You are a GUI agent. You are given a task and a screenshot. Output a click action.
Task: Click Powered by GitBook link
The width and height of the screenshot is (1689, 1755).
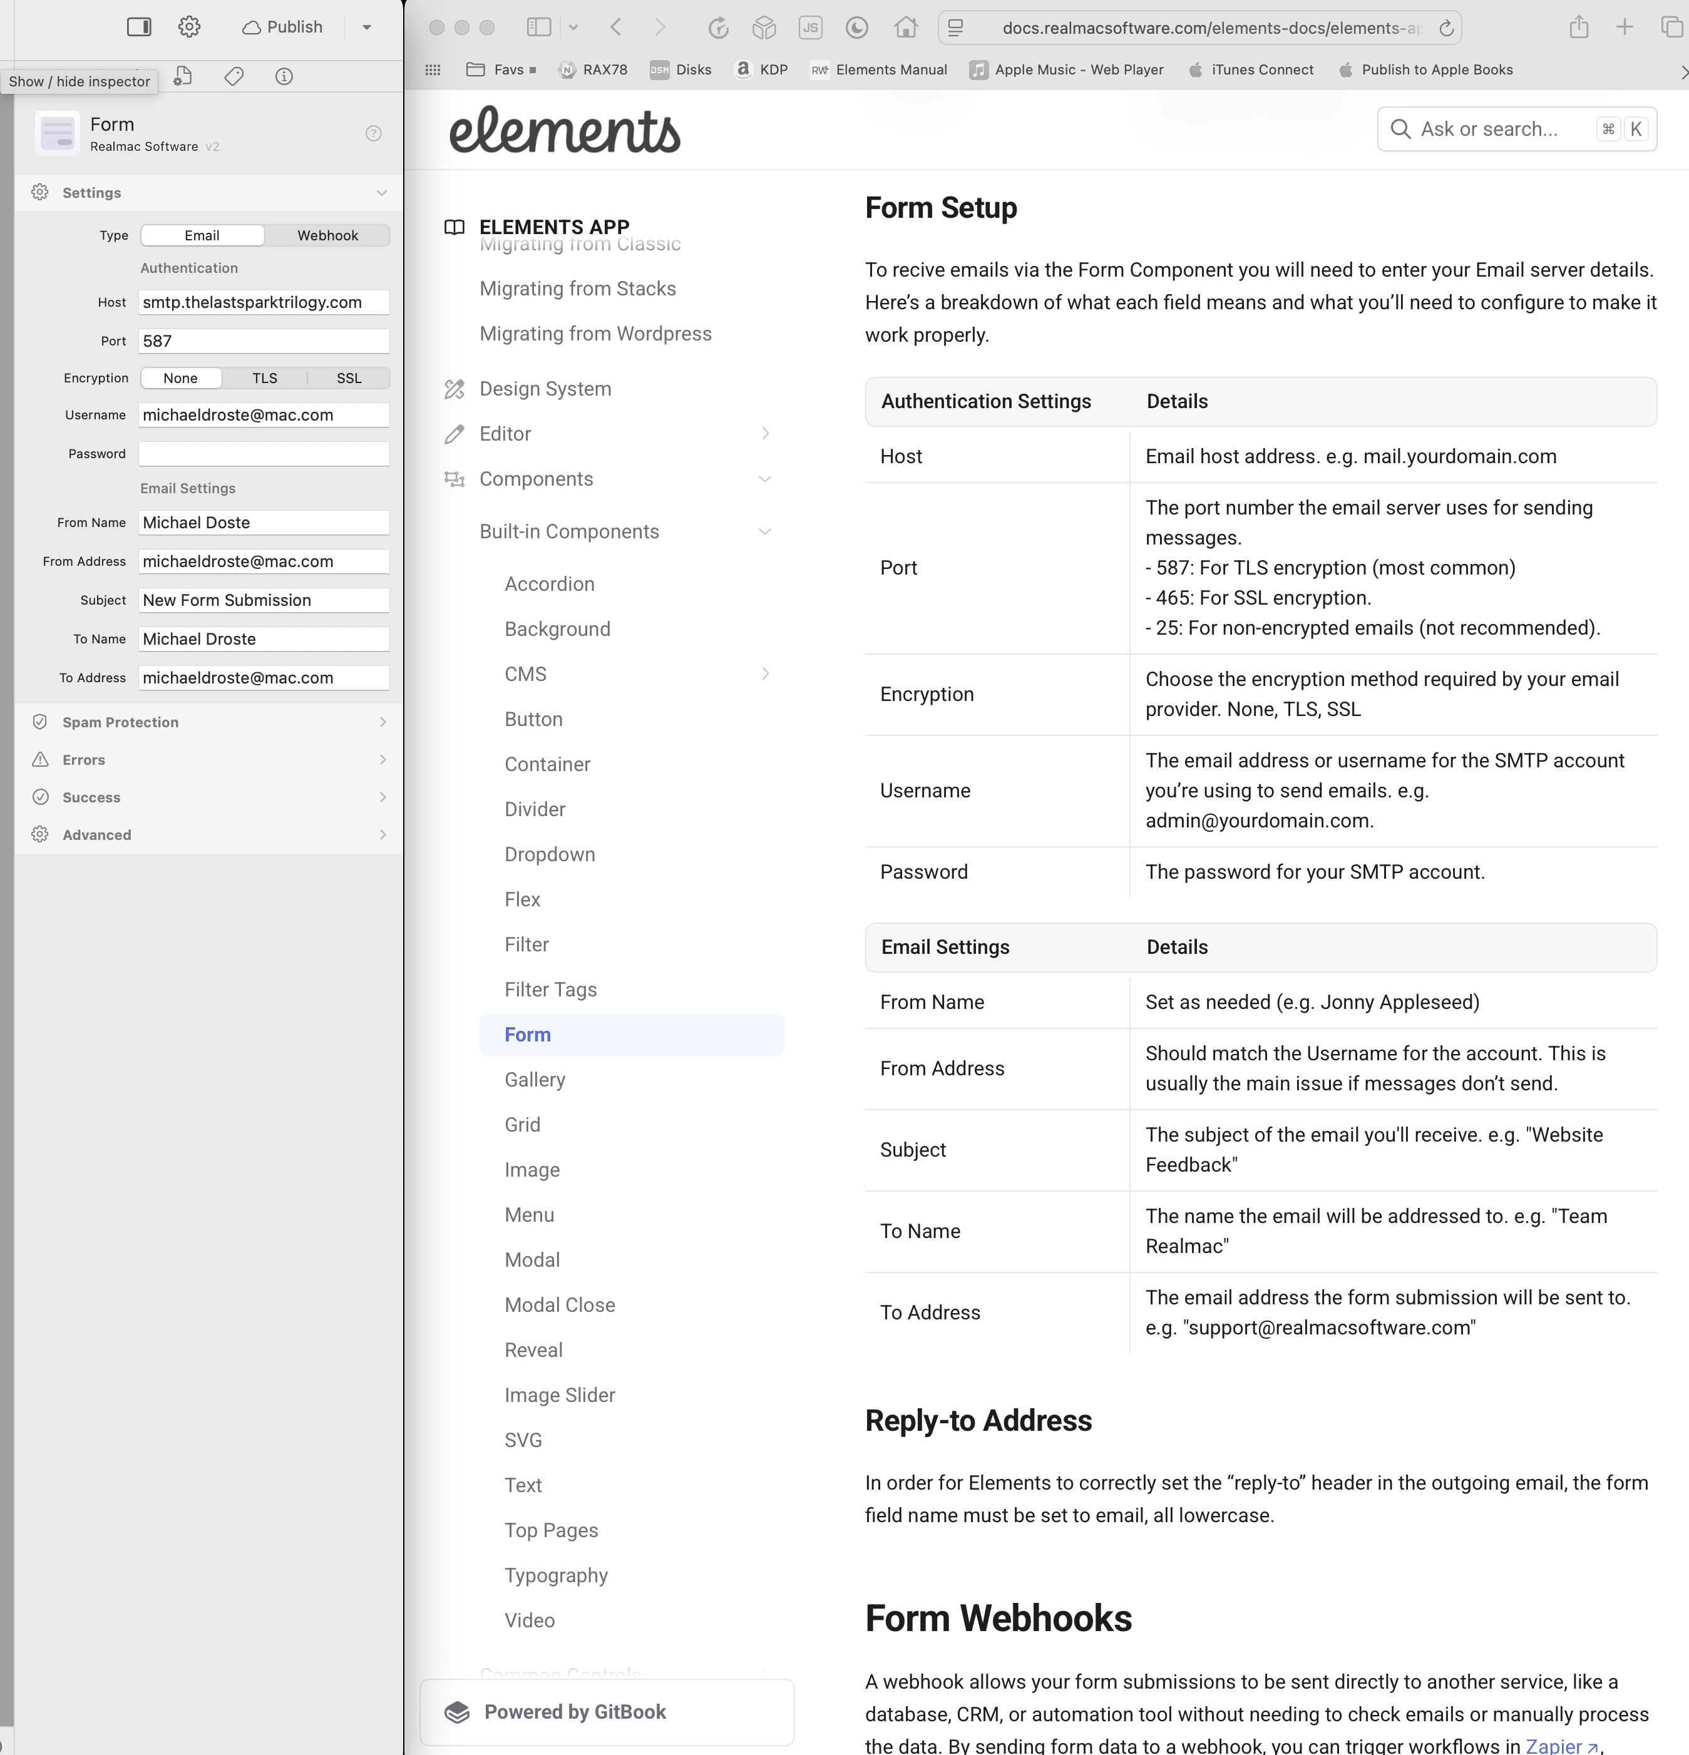607,1712
